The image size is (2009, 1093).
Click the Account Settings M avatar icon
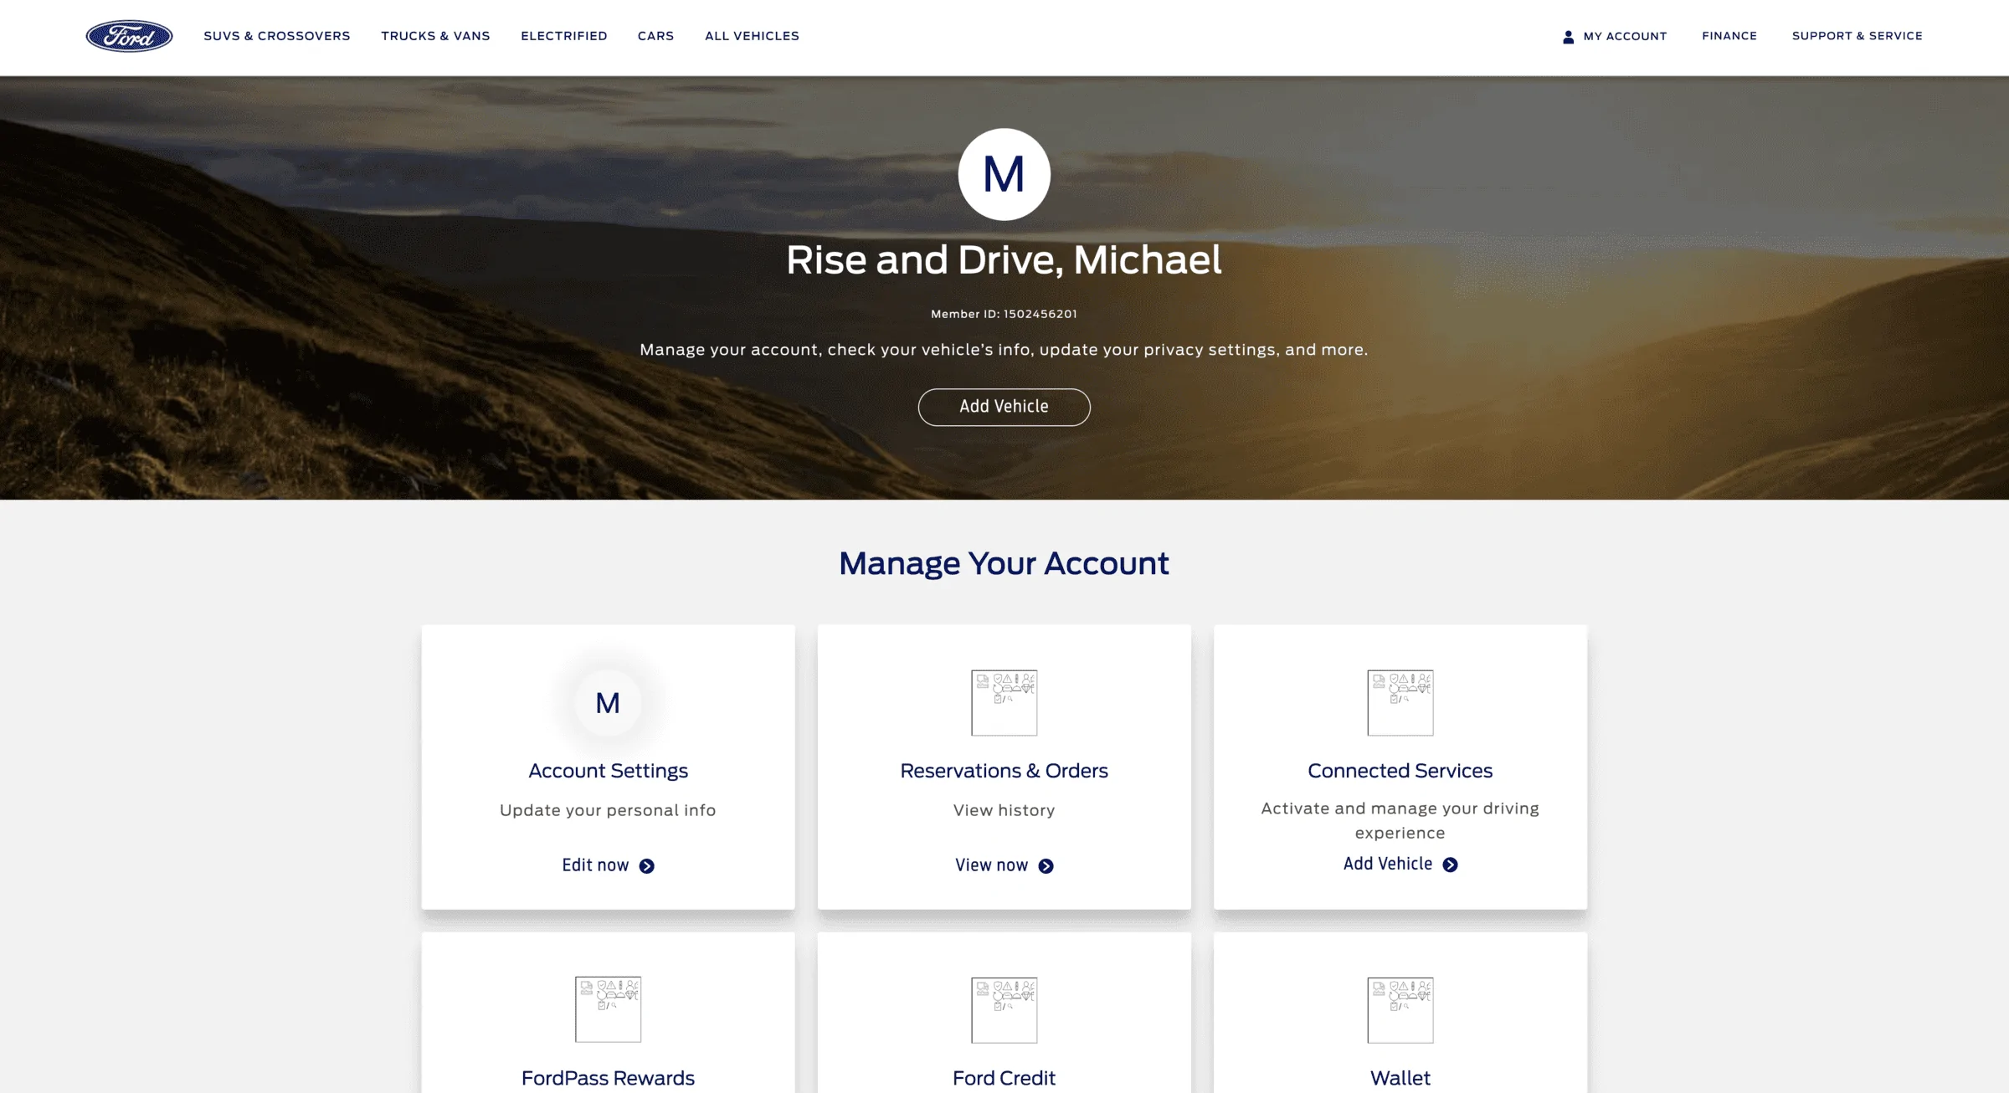click(608, 703)
